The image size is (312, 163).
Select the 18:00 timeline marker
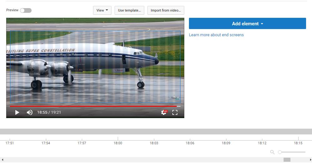click(x=118, y=143)
